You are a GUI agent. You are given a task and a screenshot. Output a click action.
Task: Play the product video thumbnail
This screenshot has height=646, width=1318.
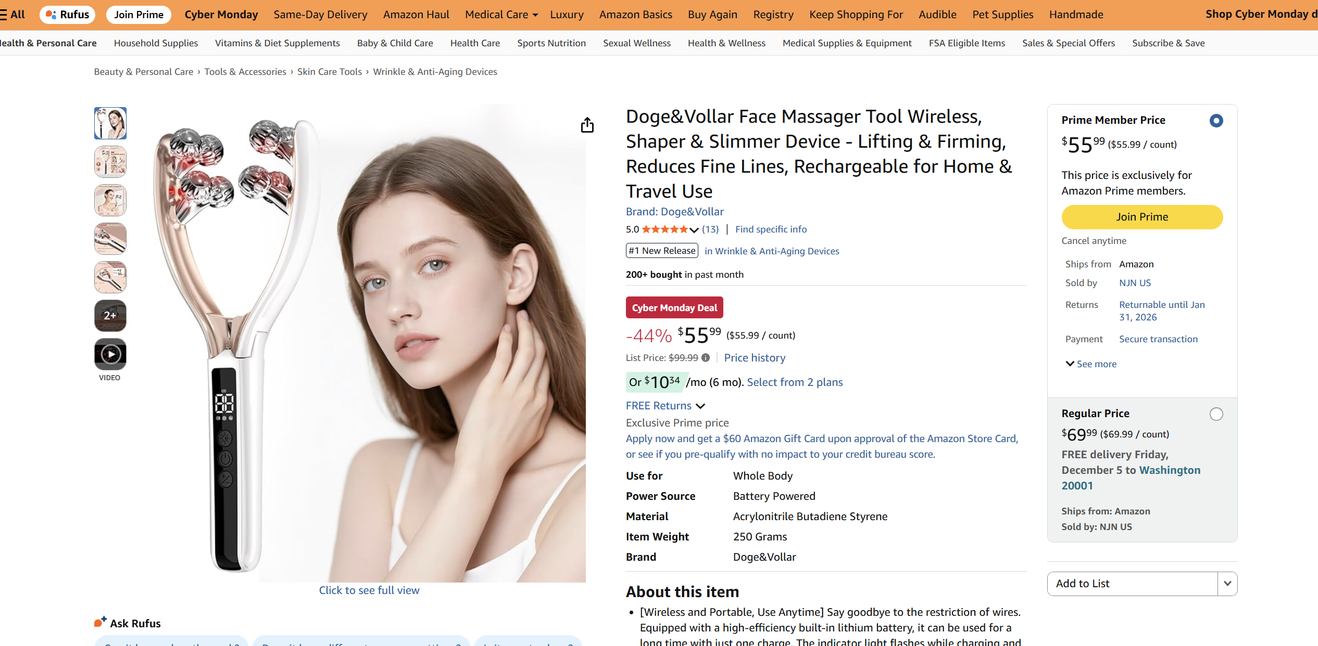pos(110,354)
